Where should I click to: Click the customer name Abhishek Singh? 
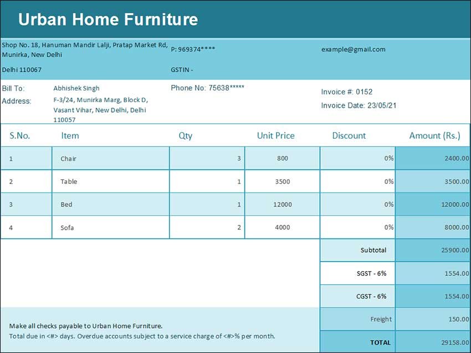[x=76, y=88]
